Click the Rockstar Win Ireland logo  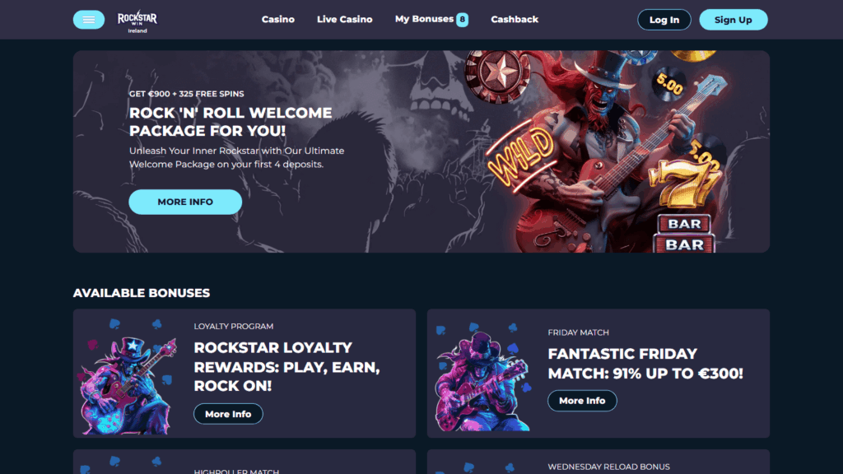click(x=137, y=21)
